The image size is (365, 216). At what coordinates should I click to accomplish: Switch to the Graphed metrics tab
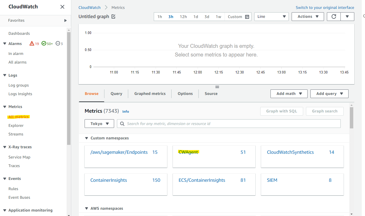point(150,94)
